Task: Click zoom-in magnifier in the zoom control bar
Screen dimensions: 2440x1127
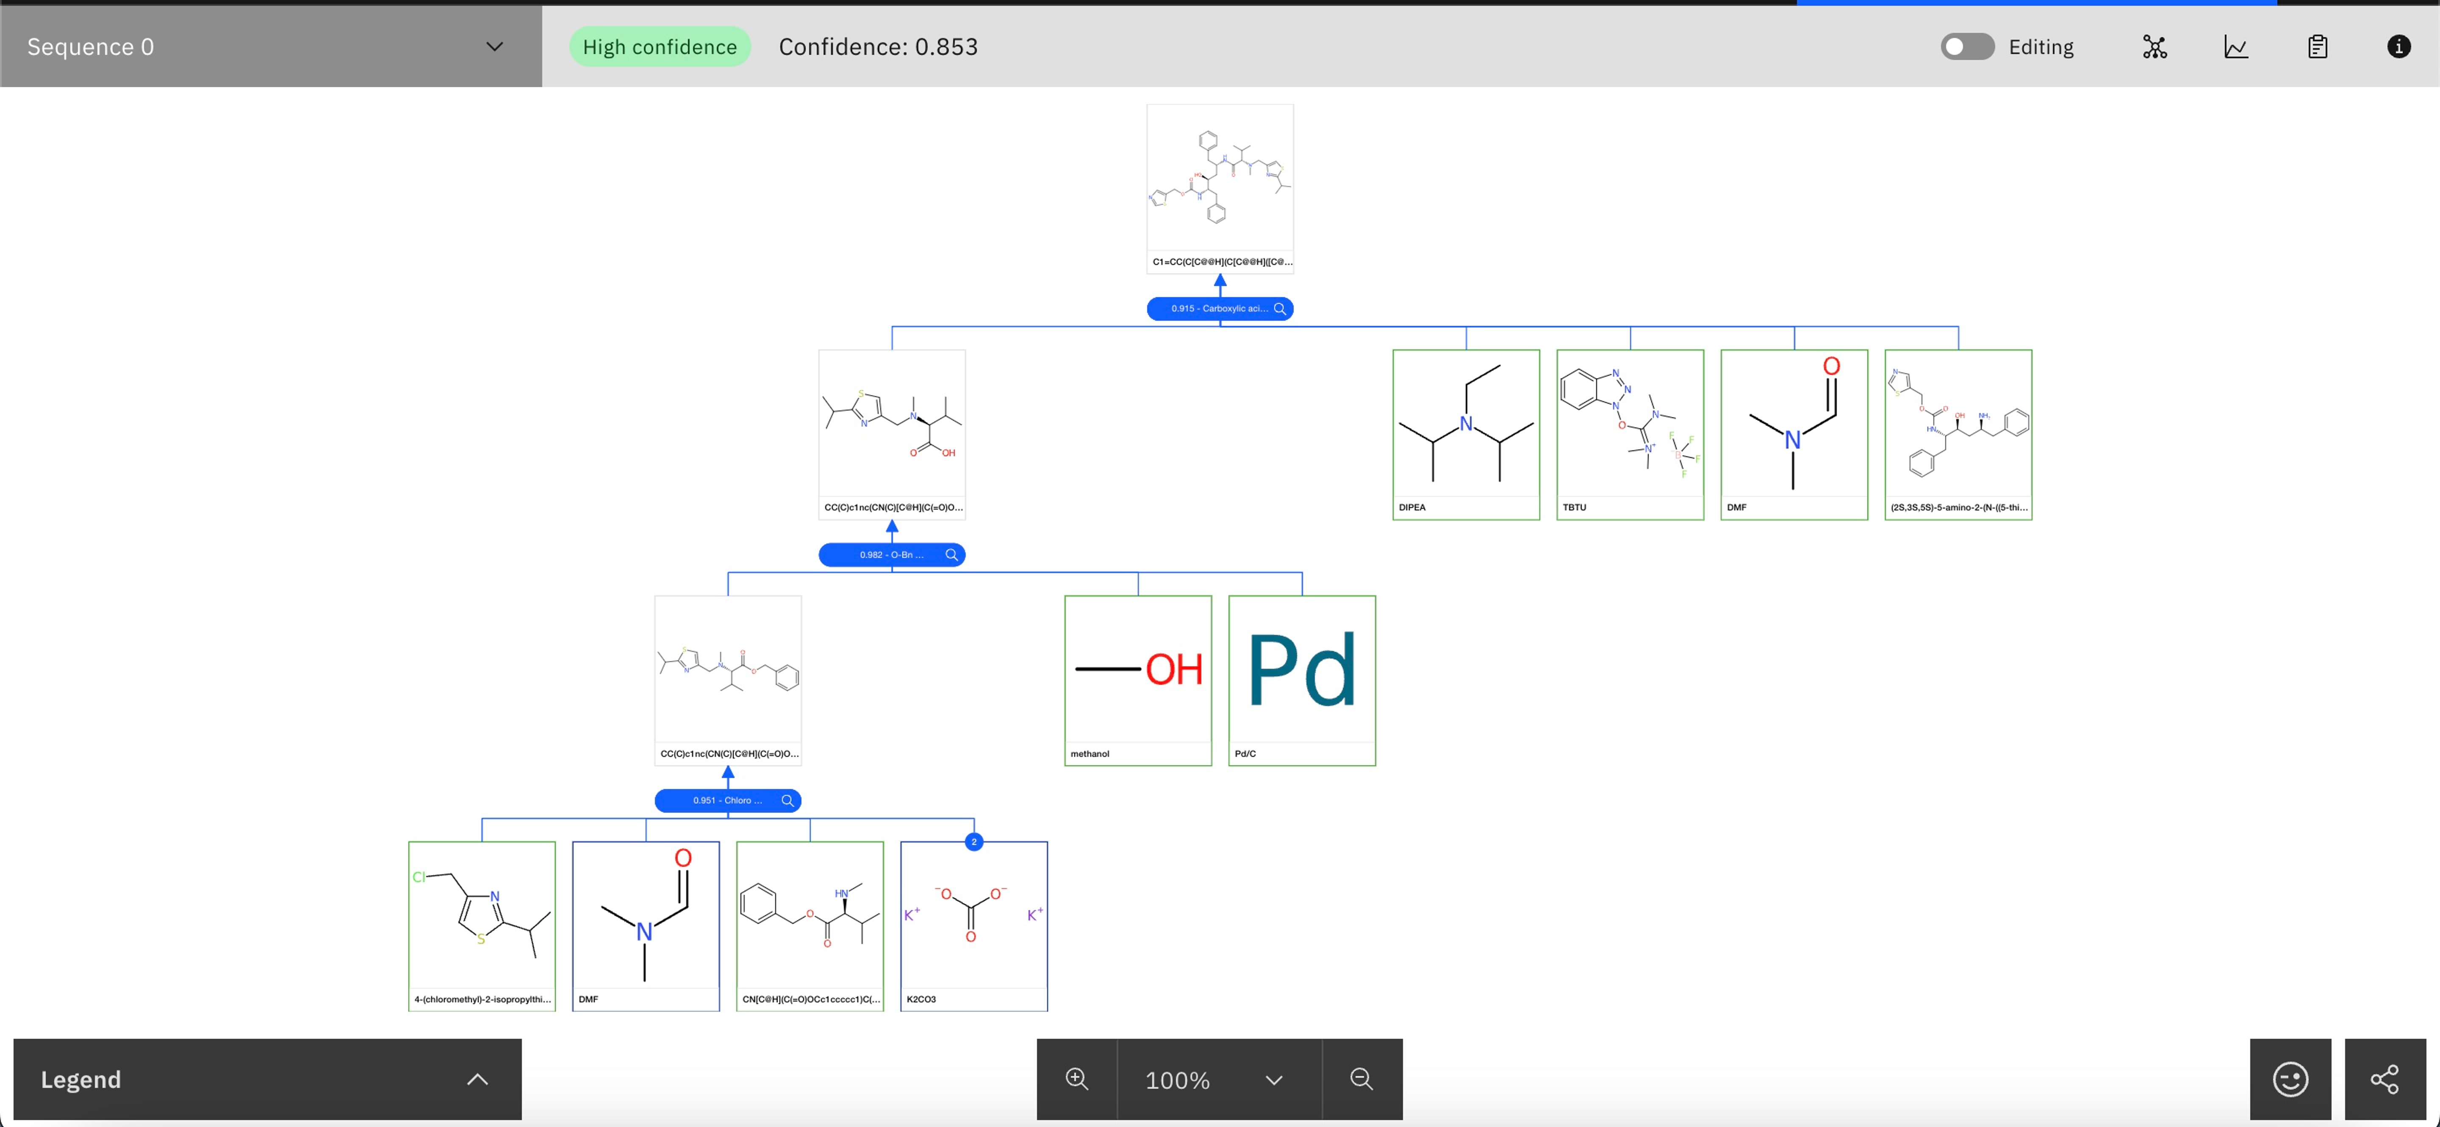Action: click(1076, 1079)
